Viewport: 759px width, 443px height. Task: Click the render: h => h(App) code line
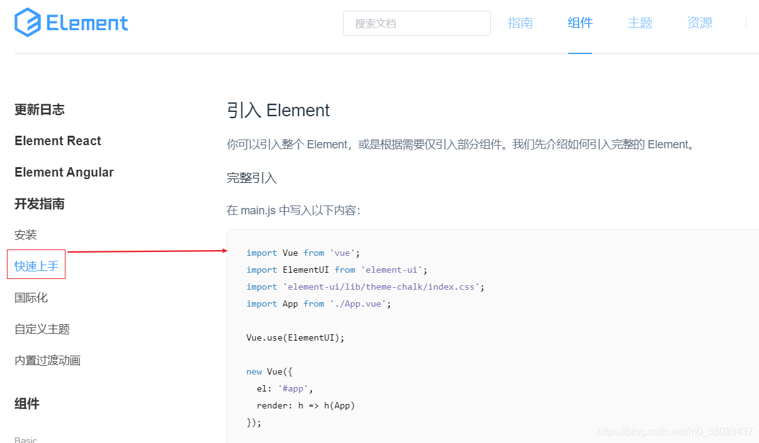(x=306, y=405)
